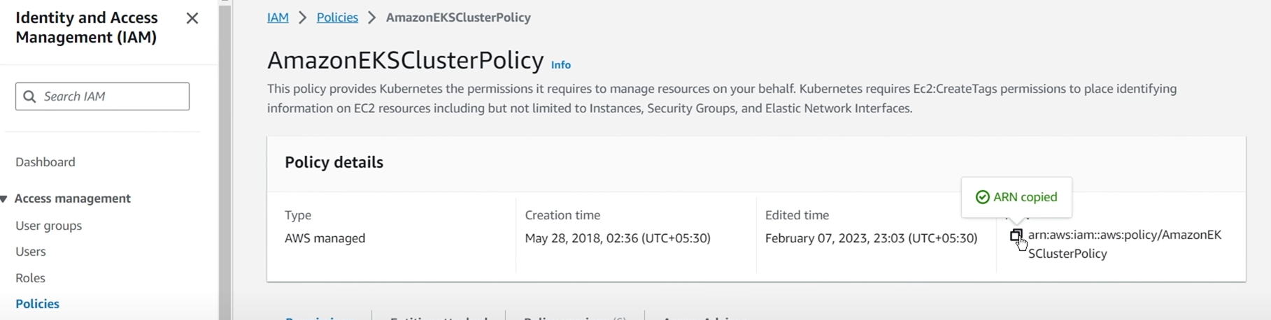Screen dimensions: 1271x320
Task: Copy the policy ARN icon
Action: tap(1016, 235)
